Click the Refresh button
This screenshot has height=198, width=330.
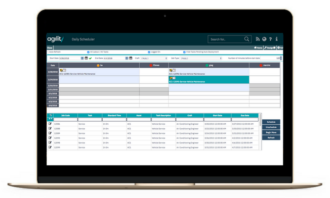pyautogui.click(x=271, y=138)
